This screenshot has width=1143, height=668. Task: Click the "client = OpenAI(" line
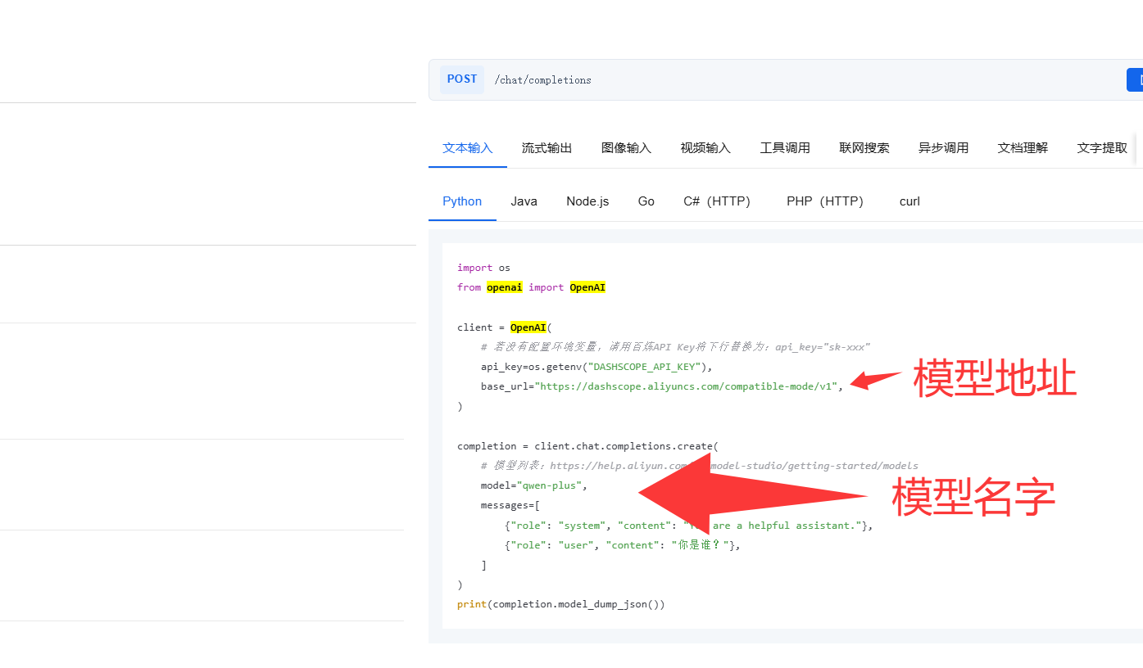click(x=505, y=327)
